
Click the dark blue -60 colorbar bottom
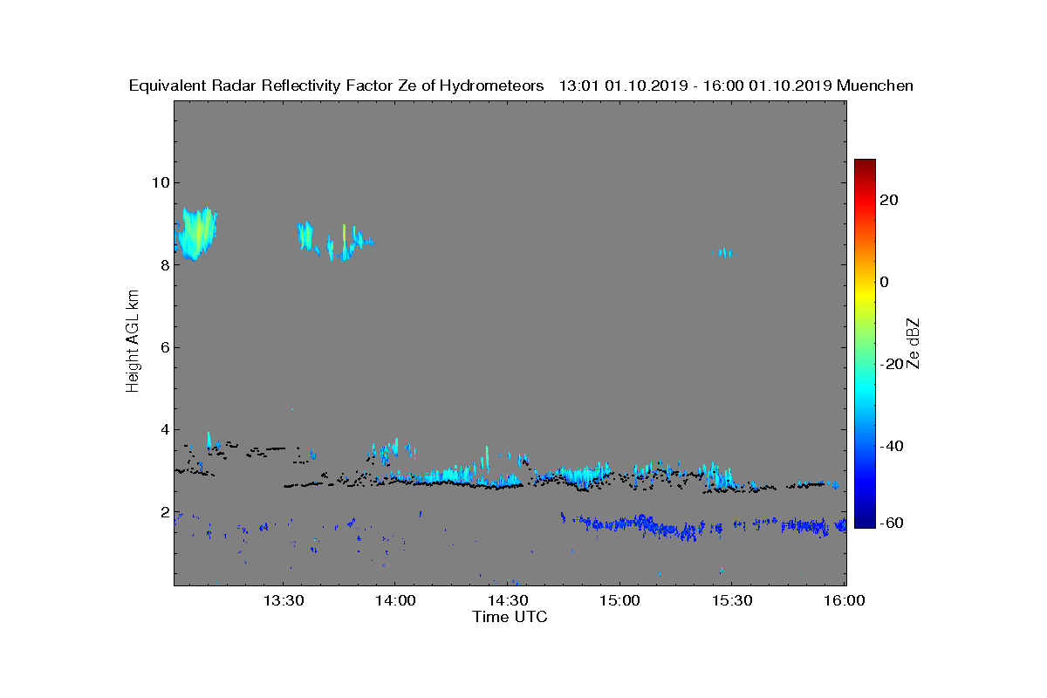pyautogui.click(x=865, y=523)
